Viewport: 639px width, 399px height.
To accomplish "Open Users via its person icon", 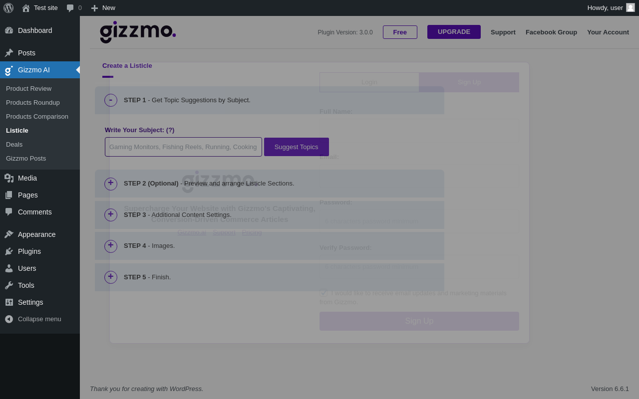I will [9, 268].
